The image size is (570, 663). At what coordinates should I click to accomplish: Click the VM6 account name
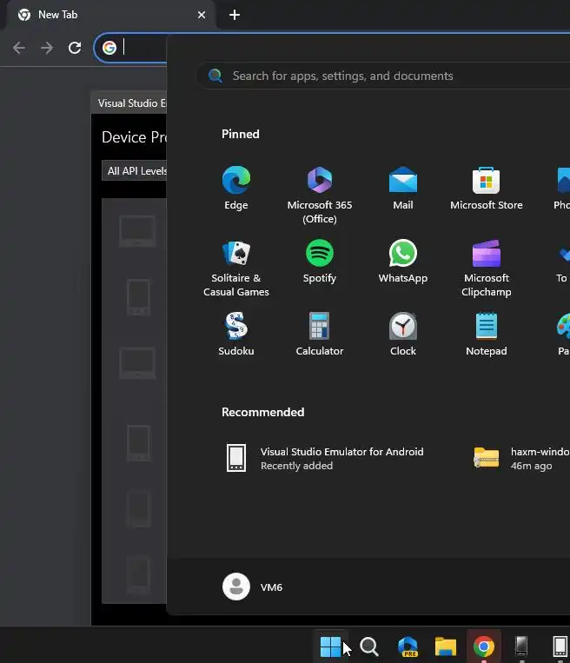pyautogui.click(x=271, y=587)
